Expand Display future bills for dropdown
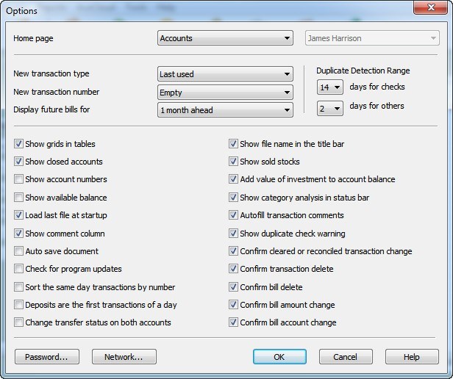453x379 pixels. pos(226,110)
